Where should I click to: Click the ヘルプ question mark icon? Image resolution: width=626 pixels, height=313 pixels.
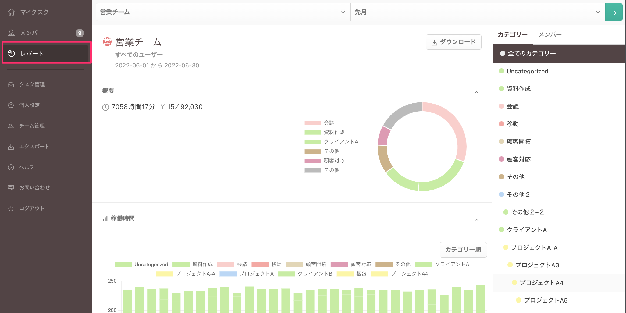[x=10, y=167]
